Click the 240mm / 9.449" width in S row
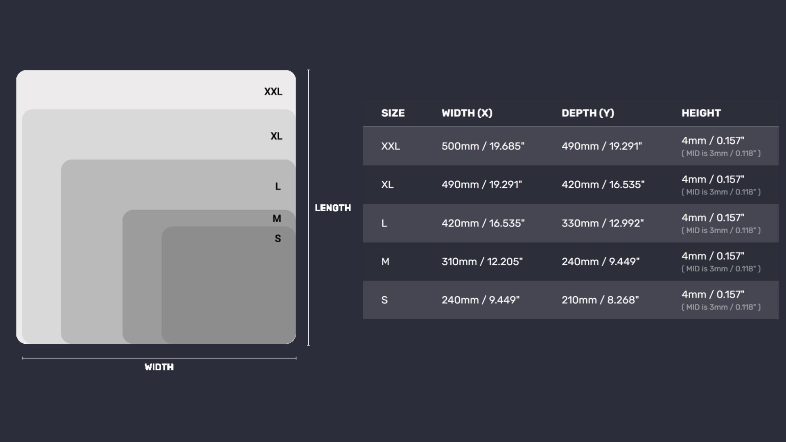The height and width of the screenshot is (442, 786). 480,300
